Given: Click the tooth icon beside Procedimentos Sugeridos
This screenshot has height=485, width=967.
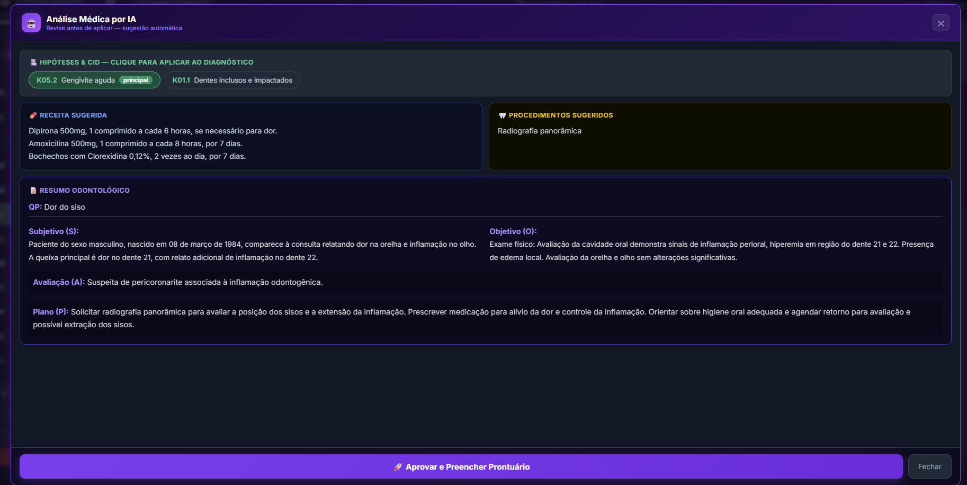Looking at the screenshot, I should click(x=502, y=115).
